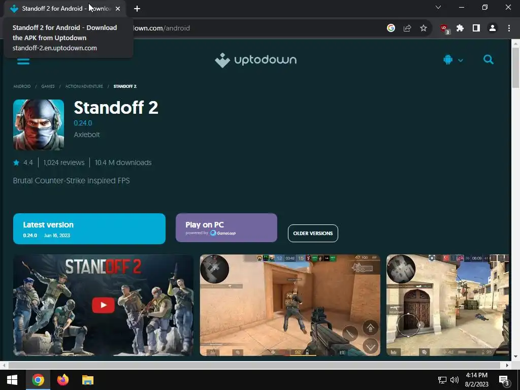Screen dimensions: 520x390
Task: Open the notification center icon
Action: 504,380
